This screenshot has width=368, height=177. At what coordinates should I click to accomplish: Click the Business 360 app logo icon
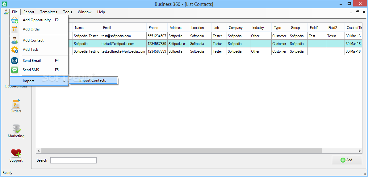click(x=4, y=4)
